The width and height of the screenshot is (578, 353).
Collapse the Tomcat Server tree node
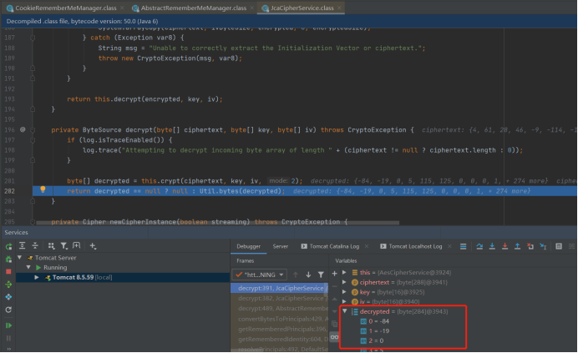[x=19, y=258]
